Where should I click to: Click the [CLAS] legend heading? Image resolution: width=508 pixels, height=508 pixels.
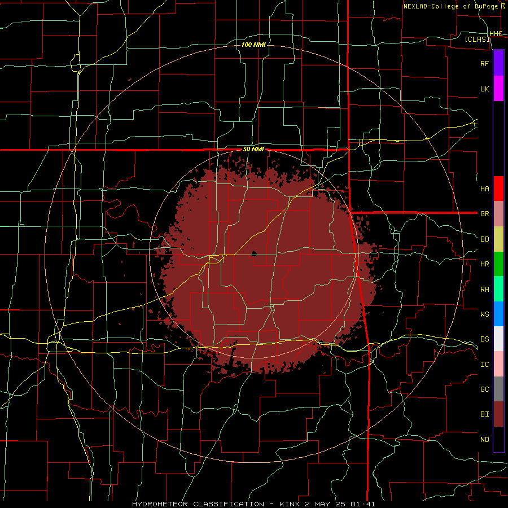click(477, 40)
